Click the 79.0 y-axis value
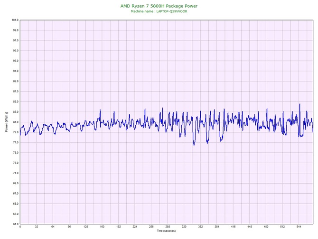The width and height of the screenshot is (318, 239). click(x=15, y=132)
